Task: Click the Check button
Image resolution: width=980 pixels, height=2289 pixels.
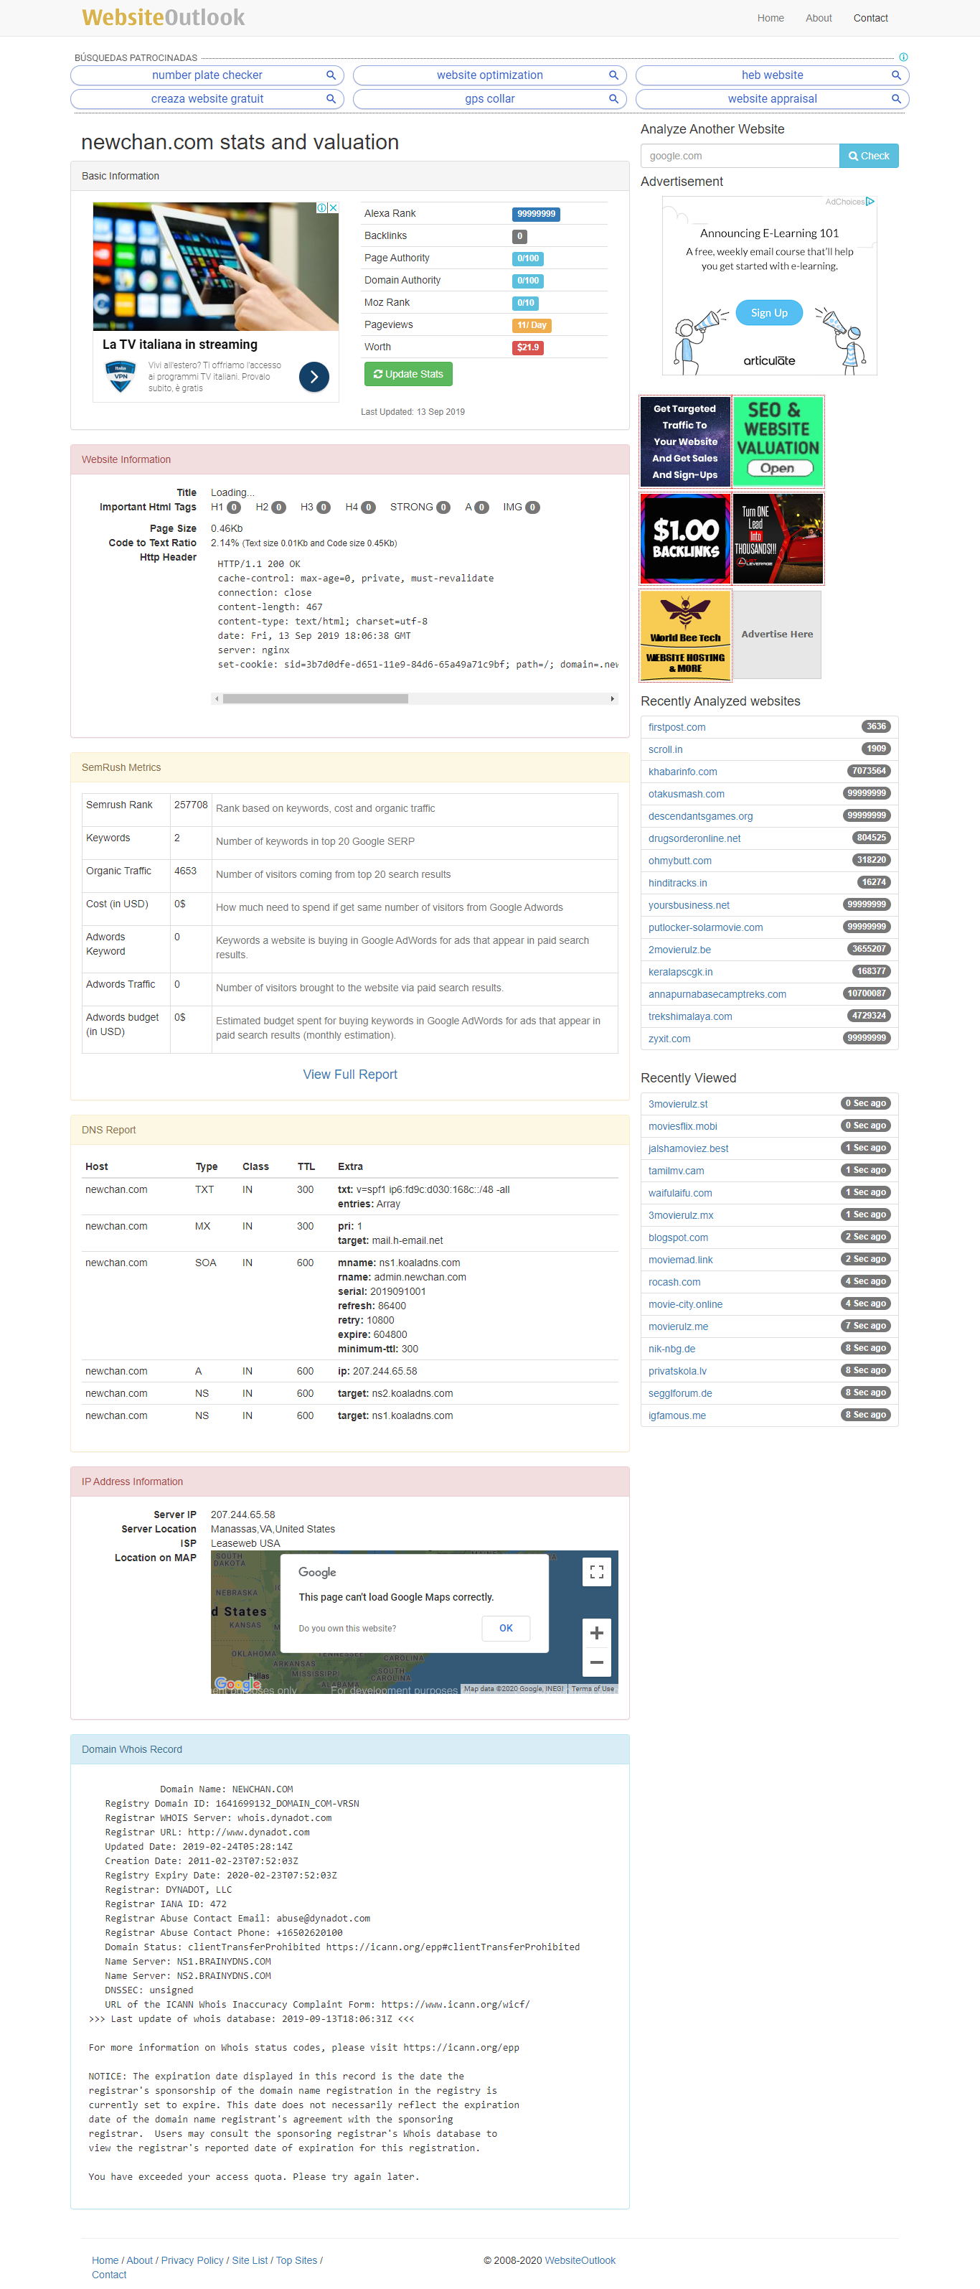Action: [868, 156]
